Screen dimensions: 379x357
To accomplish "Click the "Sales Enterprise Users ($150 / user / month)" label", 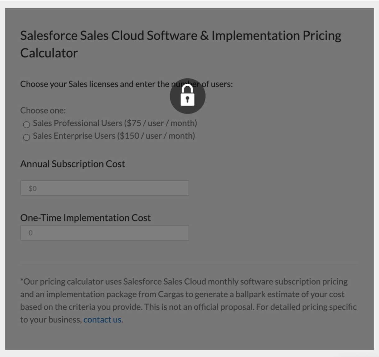I will pos(114,136).
